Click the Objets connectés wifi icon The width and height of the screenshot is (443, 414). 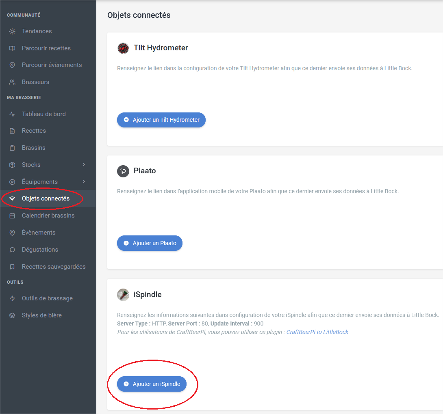point(12,198)
